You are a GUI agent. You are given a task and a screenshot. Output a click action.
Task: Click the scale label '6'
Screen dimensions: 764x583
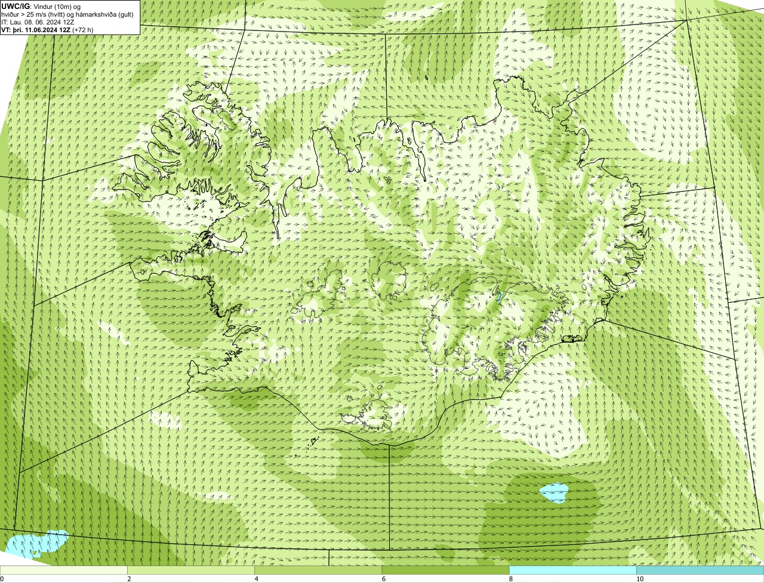tap(384, 579)
